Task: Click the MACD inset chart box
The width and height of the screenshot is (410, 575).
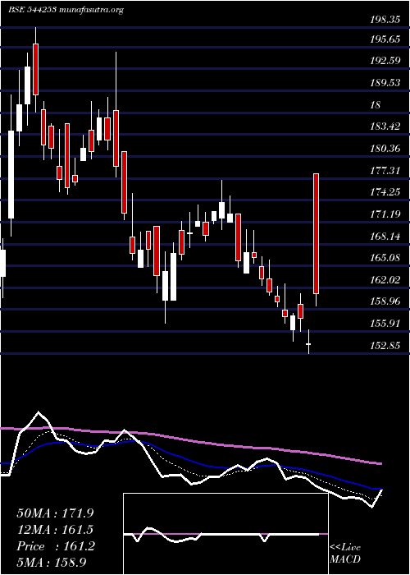Action: (x=225, y=534)
